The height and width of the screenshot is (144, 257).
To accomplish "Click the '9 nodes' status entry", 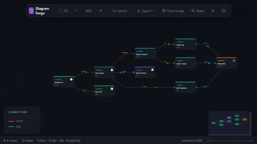I will 10,141.
